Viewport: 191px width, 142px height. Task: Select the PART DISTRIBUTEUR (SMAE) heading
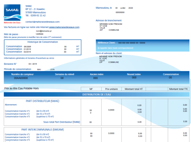pos(43,101)
